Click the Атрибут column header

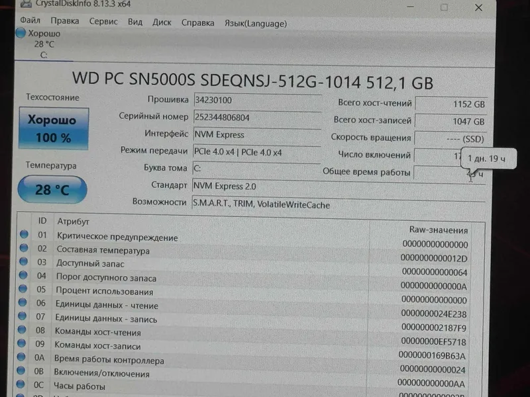click(73, 222)
